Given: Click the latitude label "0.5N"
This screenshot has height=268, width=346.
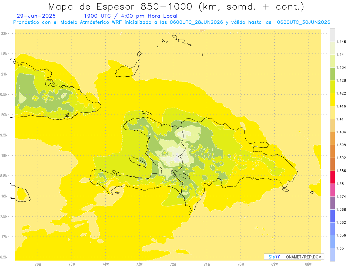Looking at the screenshot, I should pyautogui.click(x=4, y=95).
